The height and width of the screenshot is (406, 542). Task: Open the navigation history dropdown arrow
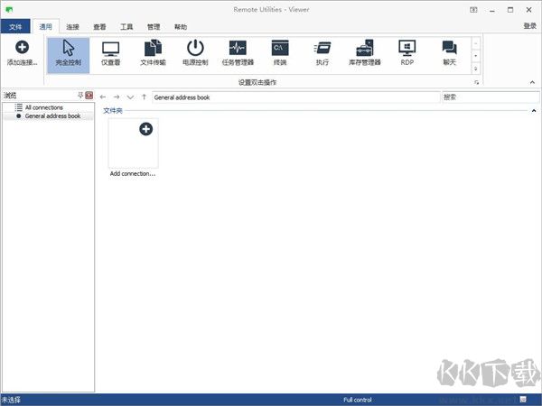point(130,96)
